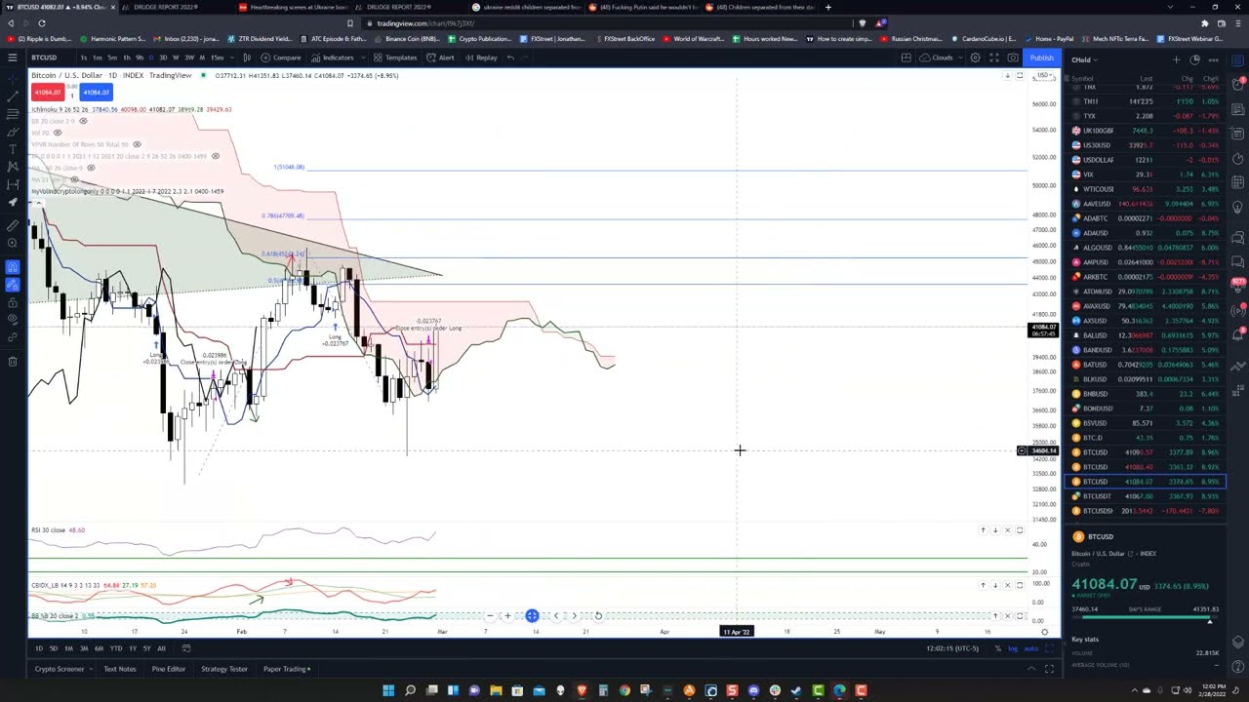
Task: Reload the browser page
Action: [41, 23]
